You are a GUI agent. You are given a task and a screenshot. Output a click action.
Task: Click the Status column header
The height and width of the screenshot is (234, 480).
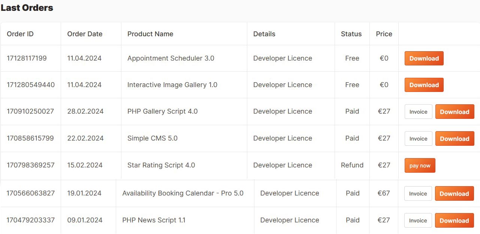(x=351, y=34)
